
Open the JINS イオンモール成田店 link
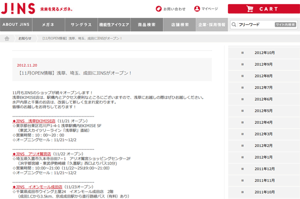(x=37, y=187)
